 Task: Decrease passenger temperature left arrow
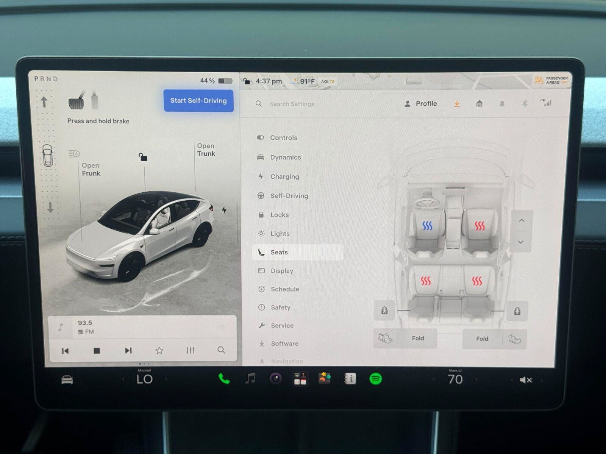(434, 379)
